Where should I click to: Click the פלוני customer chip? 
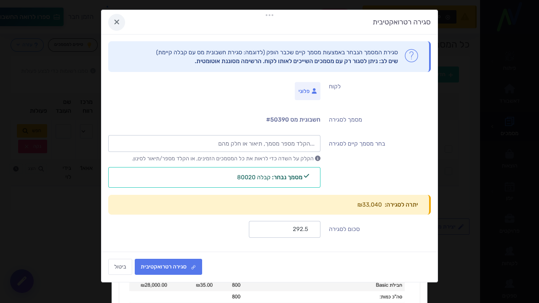coord(307,91)
